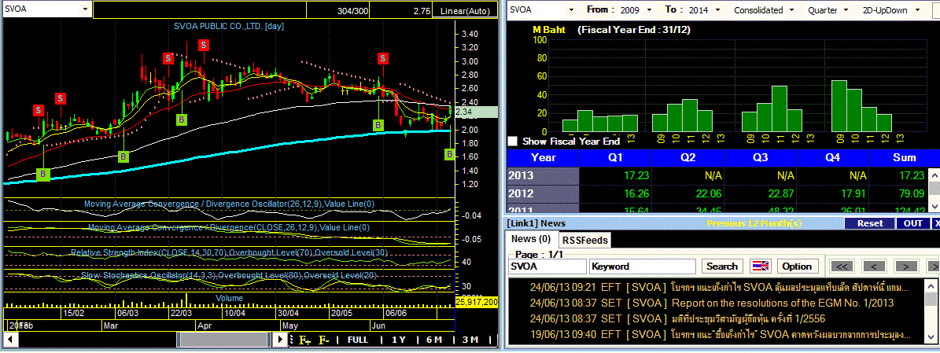Click chart scrollbar right arrow
This screenshot has width=940, height=353.
coord(280,339)
